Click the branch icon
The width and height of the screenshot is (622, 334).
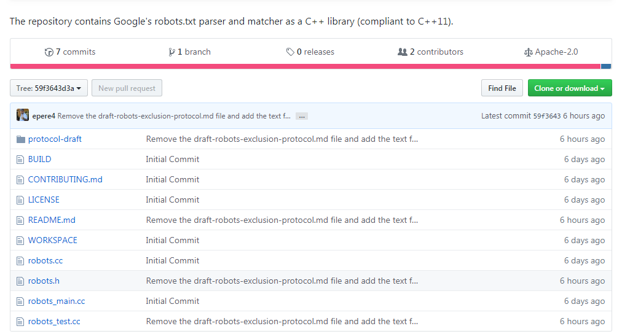pyautogui.click(x=172, y=52)
